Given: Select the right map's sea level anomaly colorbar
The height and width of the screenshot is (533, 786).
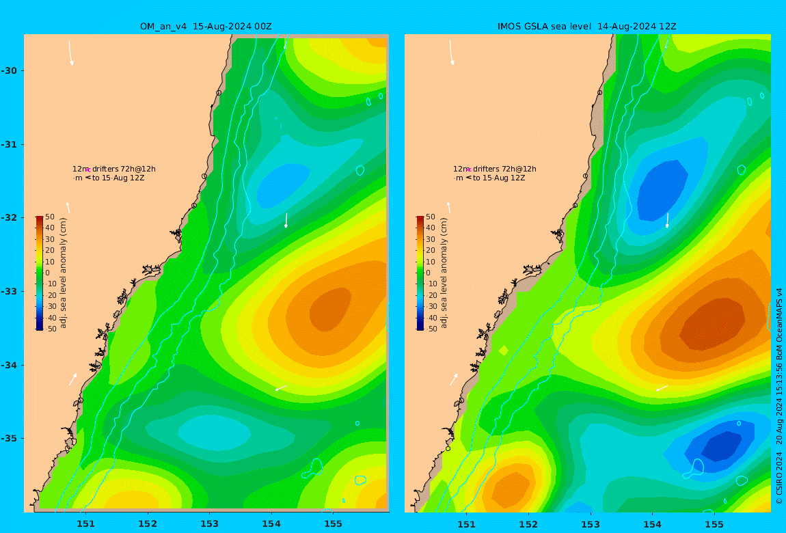Looking at the screenshot, I should [x=420, y=273].
